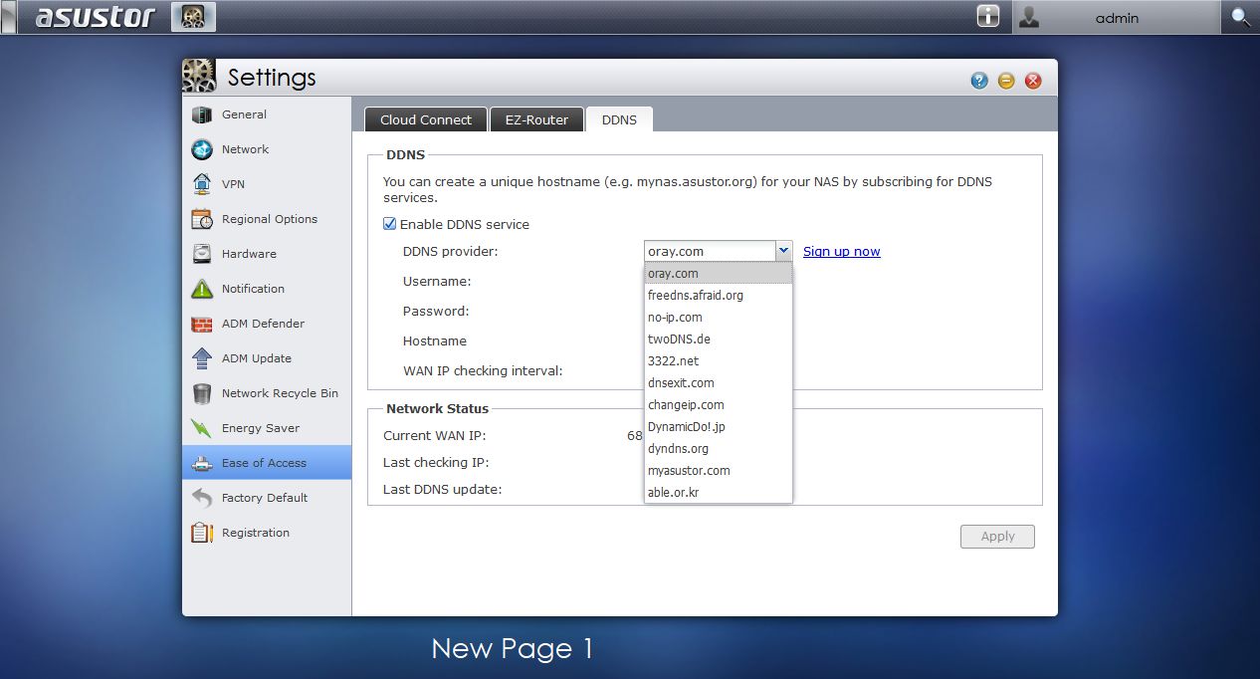The height and width of the screenshot is (679, 1260).
Task: Pick dnsexit.com from the dropdown
Action: coord(719,382)
